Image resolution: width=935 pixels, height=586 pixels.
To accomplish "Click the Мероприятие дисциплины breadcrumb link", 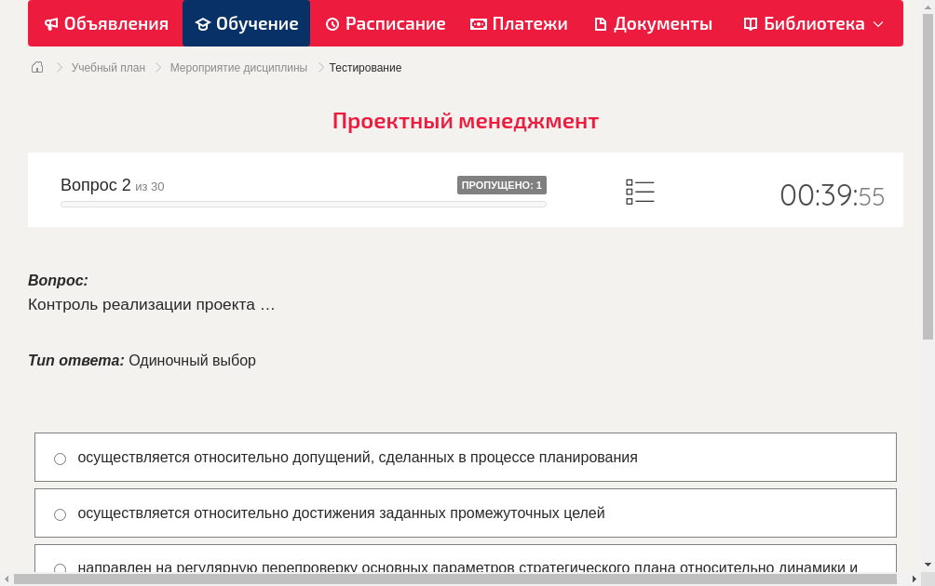I will [237, 67].
